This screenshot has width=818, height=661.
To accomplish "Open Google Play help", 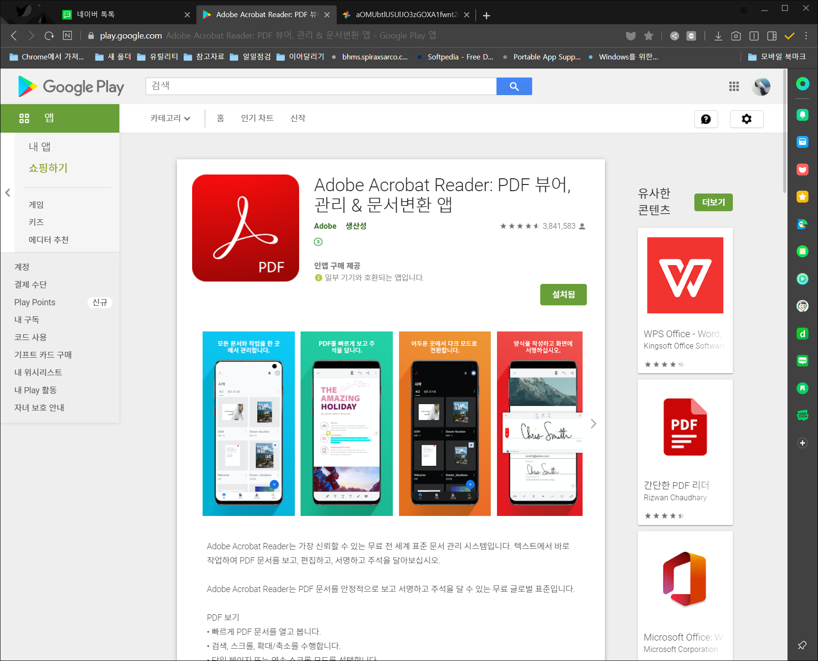I will [x=706, y=119].
